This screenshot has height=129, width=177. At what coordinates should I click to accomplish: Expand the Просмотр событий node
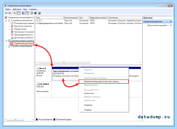coord(9,26)
